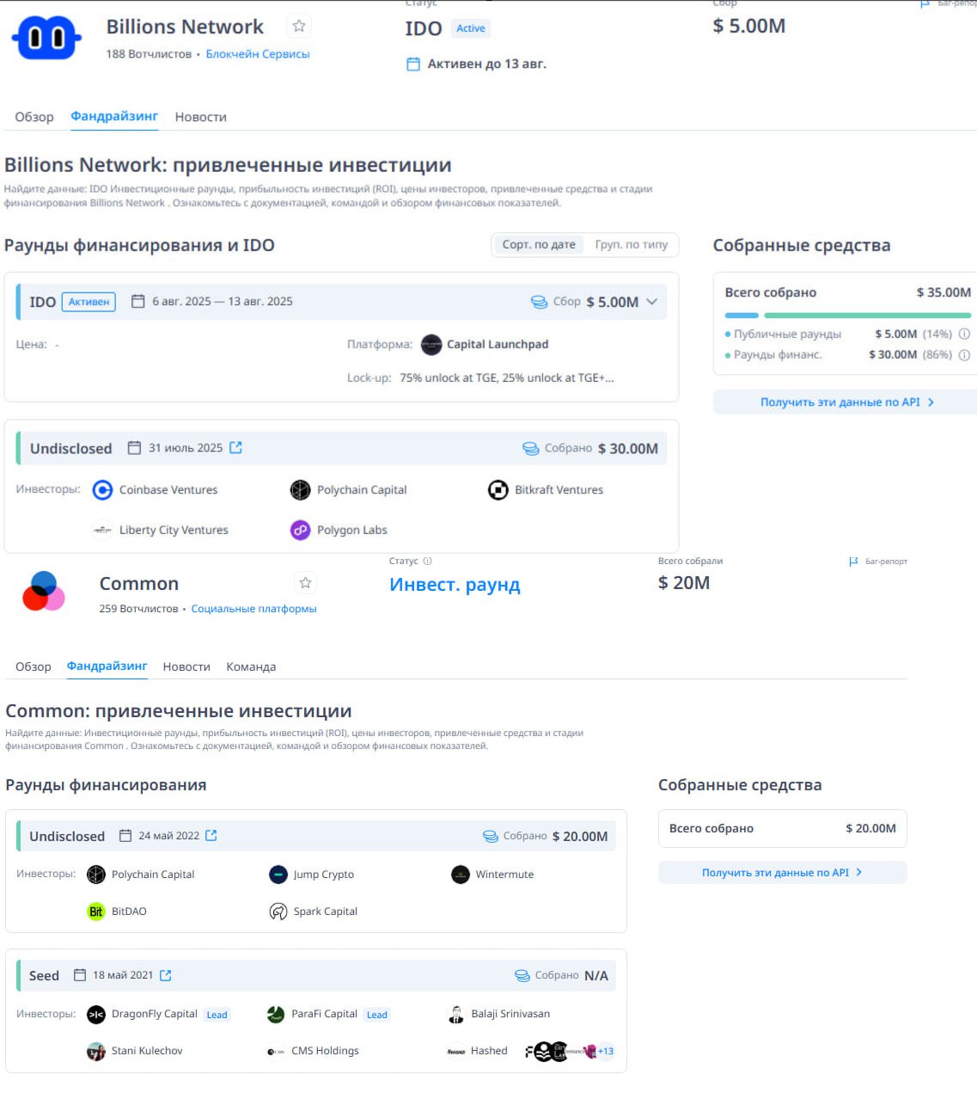Screen dimensions: 977x1093
Task: Click the Balaji Srinivasan avatar
Action: [x=456, y=1015]
